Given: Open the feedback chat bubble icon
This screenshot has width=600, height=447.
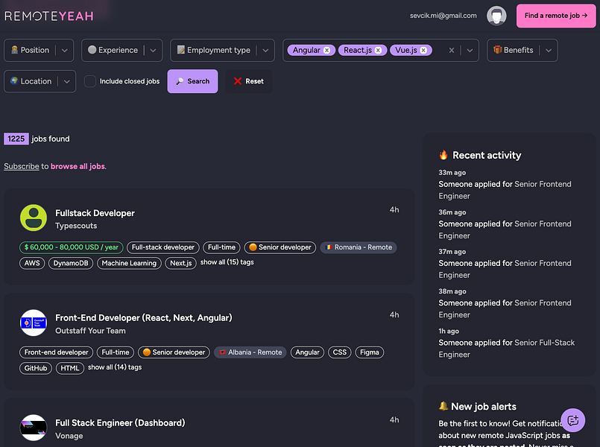Looking at the screenshot, I should (x=573, y=421).
